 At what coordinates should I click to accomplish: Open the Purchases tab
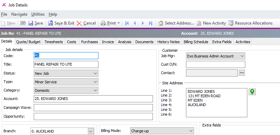point(90,42)
